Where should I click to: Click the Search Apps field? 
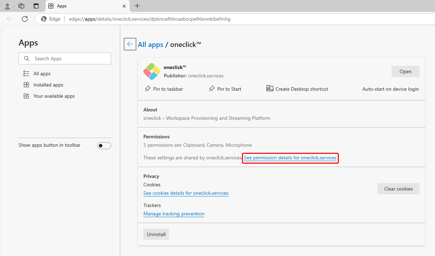pyautogui.click(x=65, y=59)
